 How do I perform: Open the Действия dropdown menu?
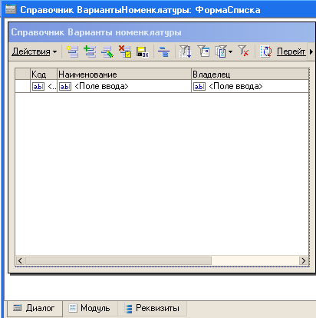point(35,51)
